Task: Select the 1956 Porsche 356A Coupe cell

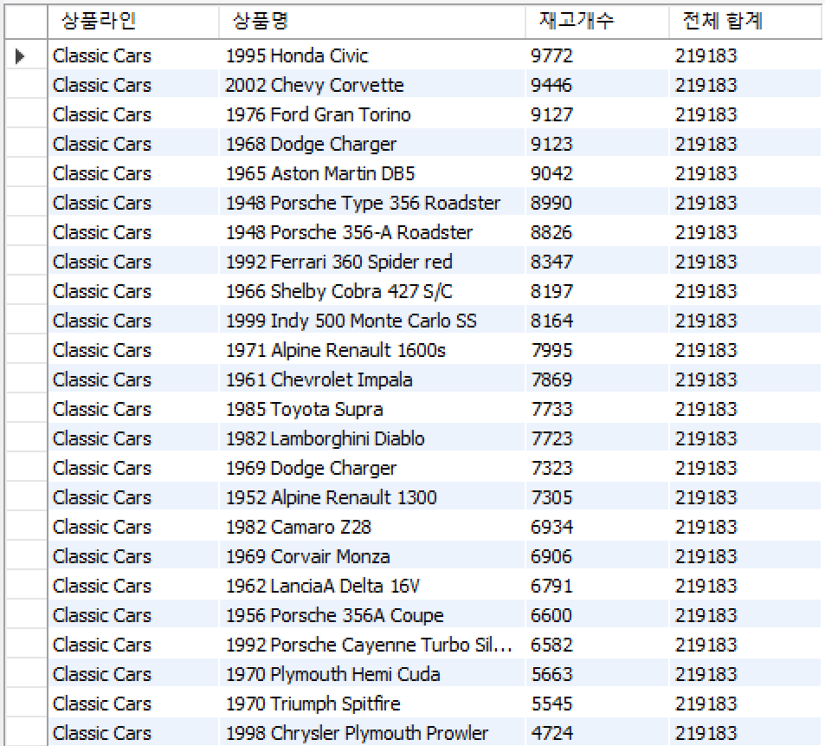Action: point(371,616)
